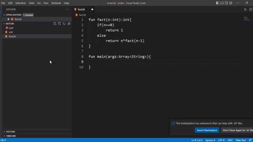Click info icon in Marketplace notification
Viewport: 253px width, 142px height.
(174, 123)
